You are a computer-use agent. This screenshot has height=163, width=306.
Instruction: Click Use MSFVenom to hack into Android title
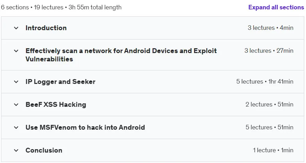pyautogui.click(x=85, y=128)
